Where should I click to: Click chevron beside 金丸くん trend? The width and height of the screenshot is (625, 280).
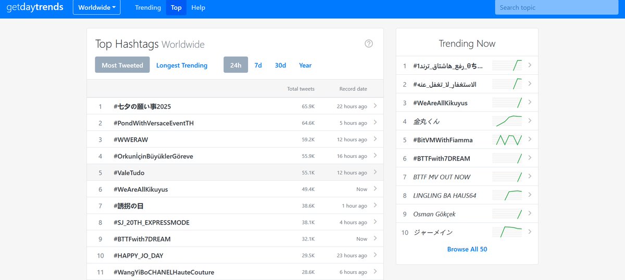tap(530, 121)
